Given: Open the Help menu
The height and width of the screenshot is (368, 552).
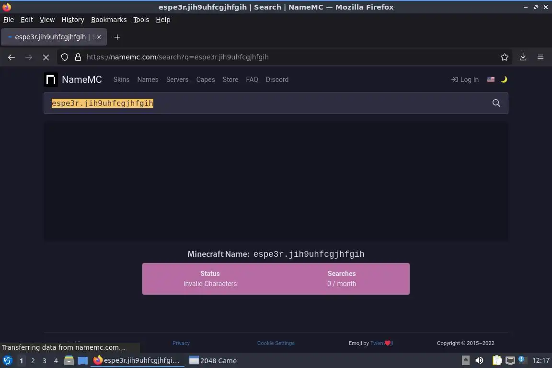Looking at the screenshot, I should (x=163, y=20).
